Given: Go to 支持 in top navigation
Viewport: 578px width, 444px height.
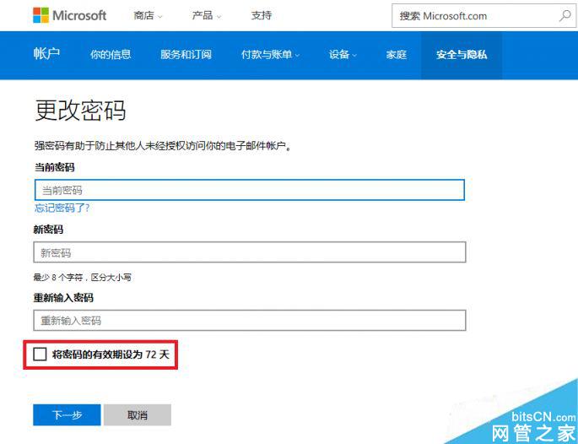Looking at the screenshot, I should (262, 15).
